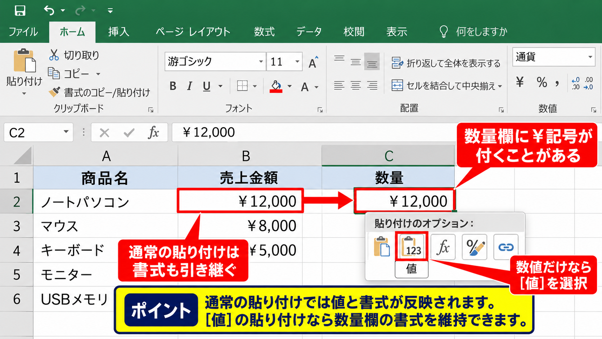Click Wrap Text (折り返して全体を表示する)
This screenshot has width=602, height=339.
[x=446, y=63]
